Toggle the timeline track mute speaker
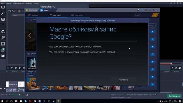Viewport: 183px width, 103px height. pos(5,89)
